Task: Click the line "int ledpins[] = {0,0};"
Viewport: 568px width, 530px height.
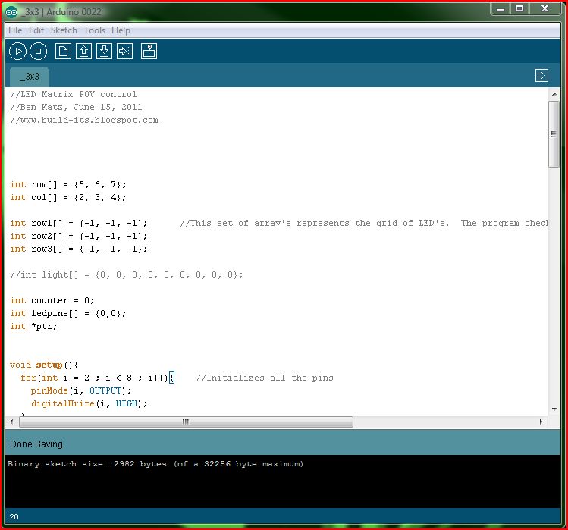Action: 68,313
